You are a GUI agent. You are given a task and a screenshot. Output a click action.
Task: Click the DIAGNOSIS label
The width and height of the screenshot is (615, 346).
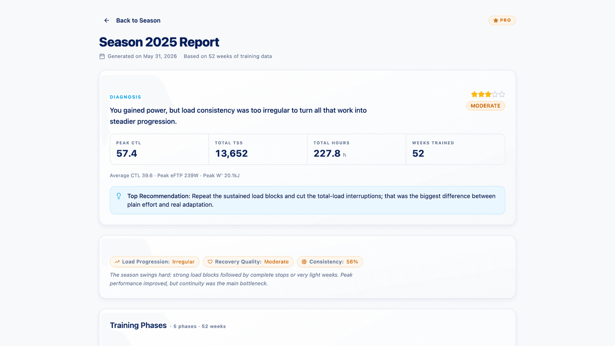126,97
